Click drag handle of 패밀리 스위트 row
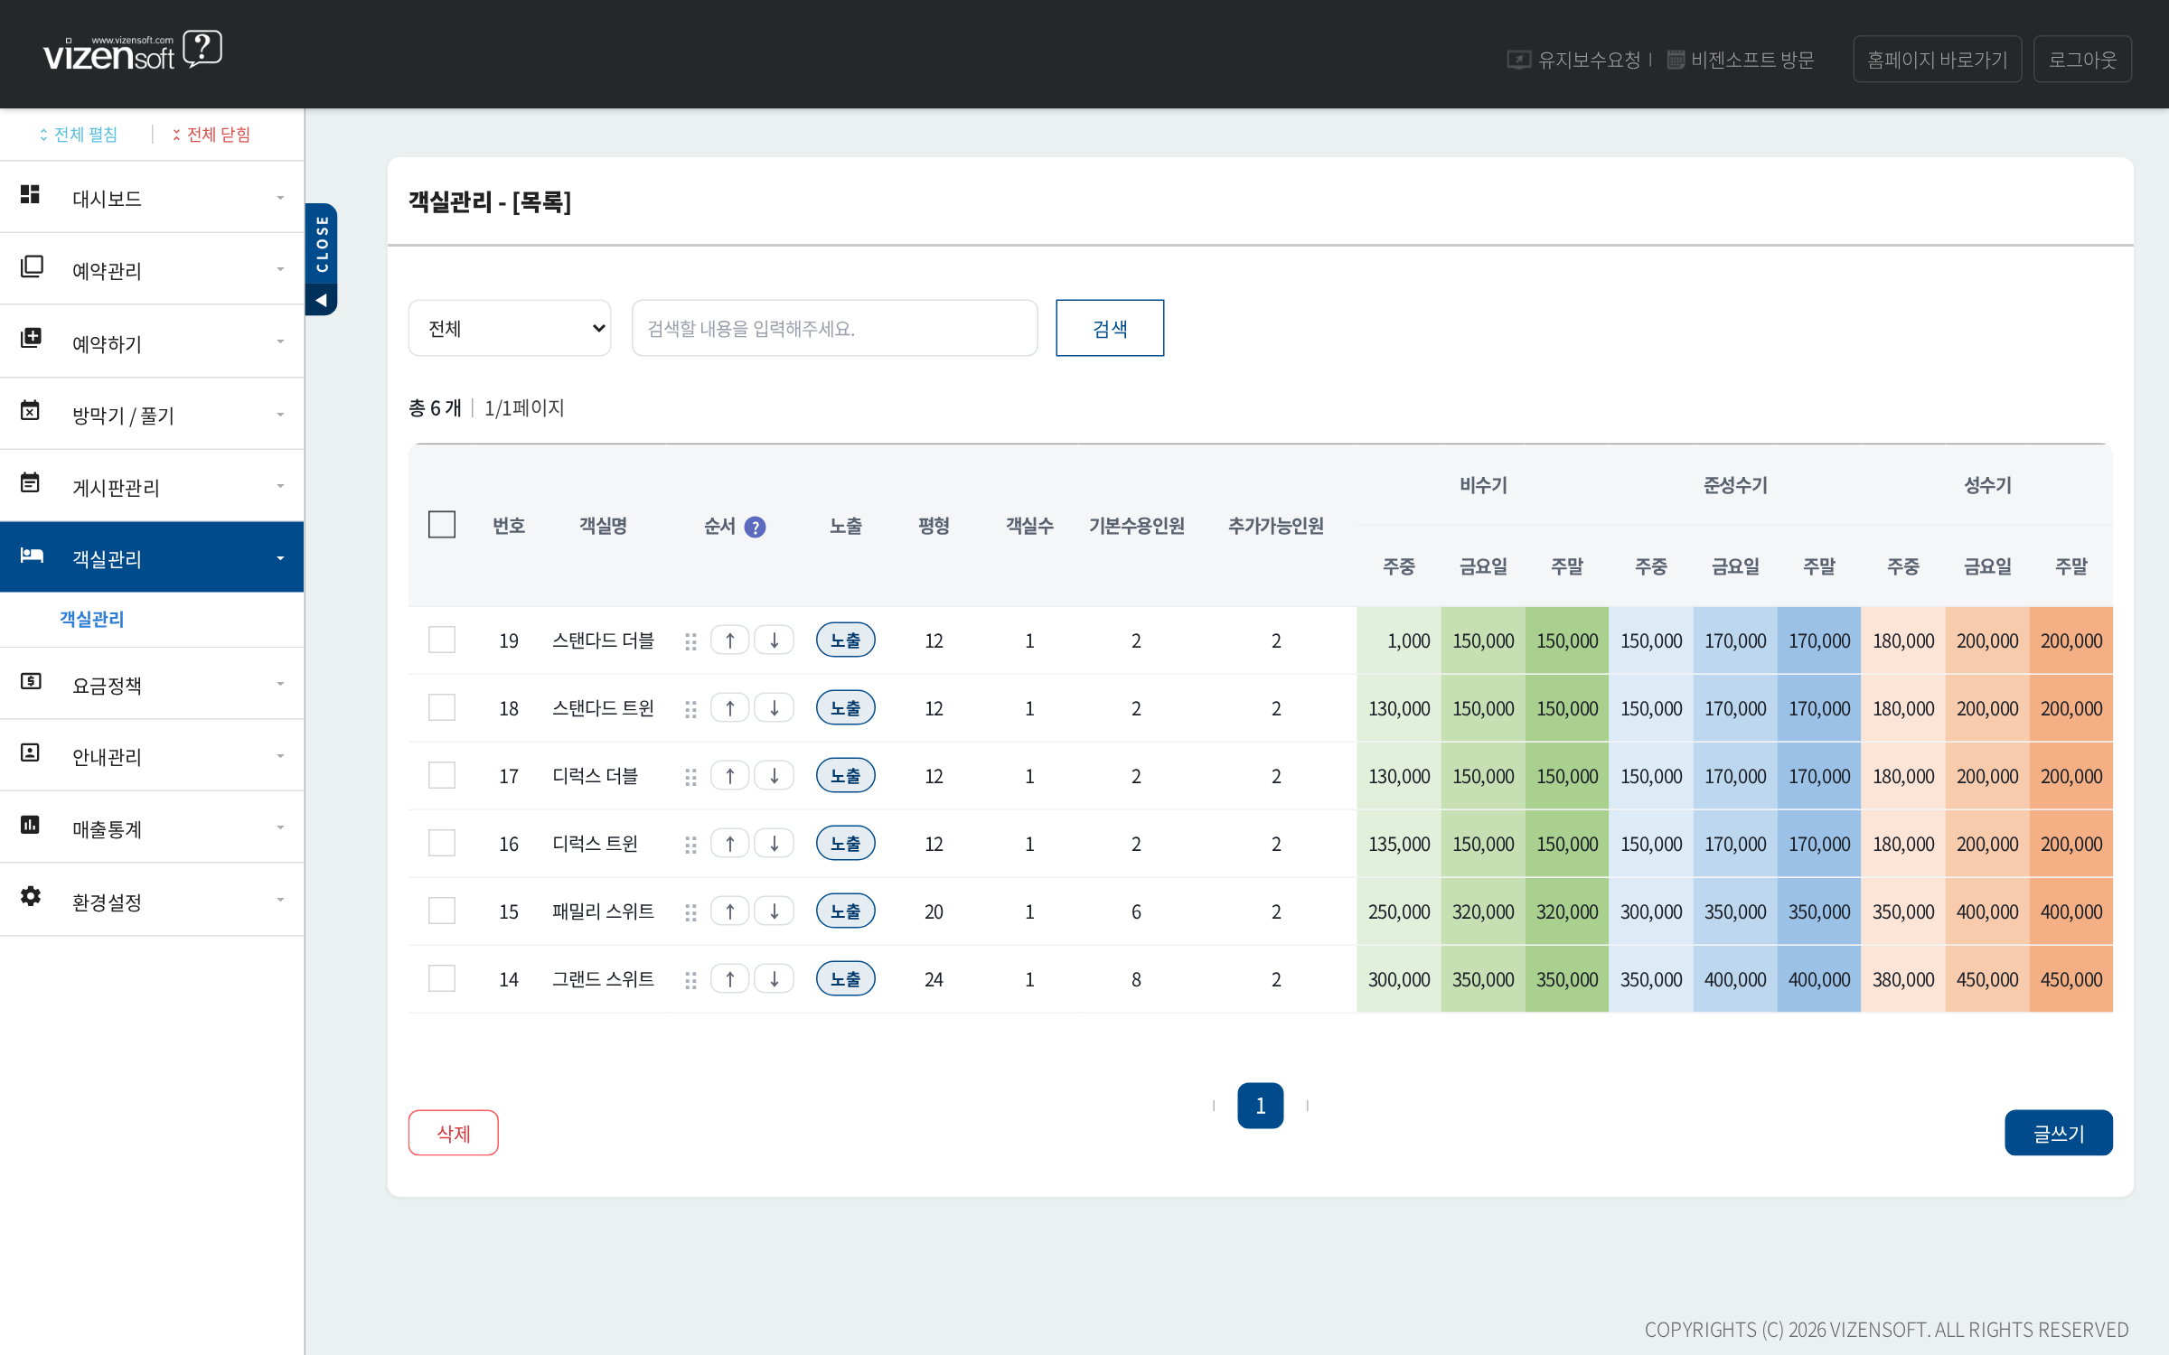The height and width of the screenshot is (1355, 2169). tap(690, 912)
